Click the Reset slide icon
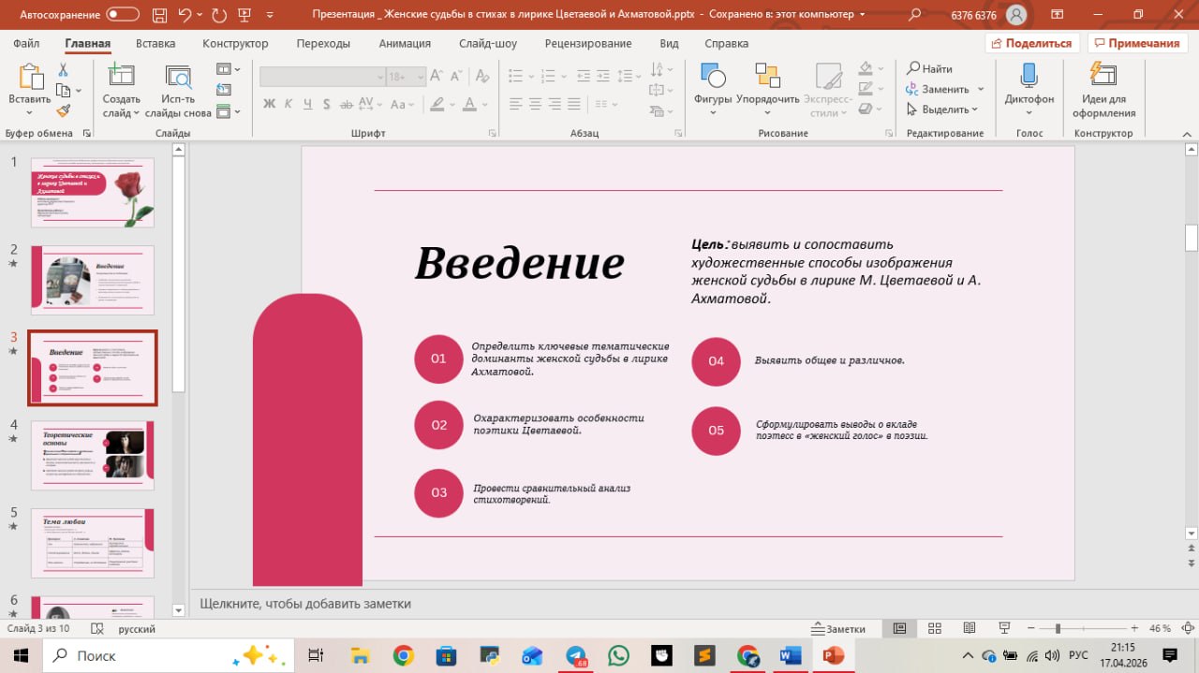Image resolution: width=1199 pixels, height=673 pixels. [x=223, y=90]
